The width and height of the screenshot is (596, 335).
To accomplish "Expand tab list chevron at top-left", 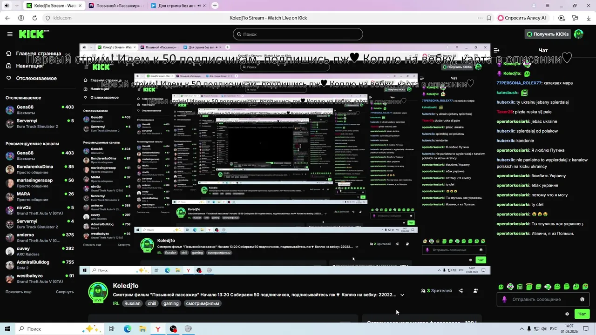I will (17, 6).
